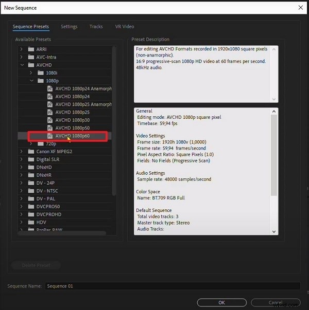The height and width of the screenshot is (310, 309).
Task: Click the 1080p folder icon
Action: tap(41, 81)
